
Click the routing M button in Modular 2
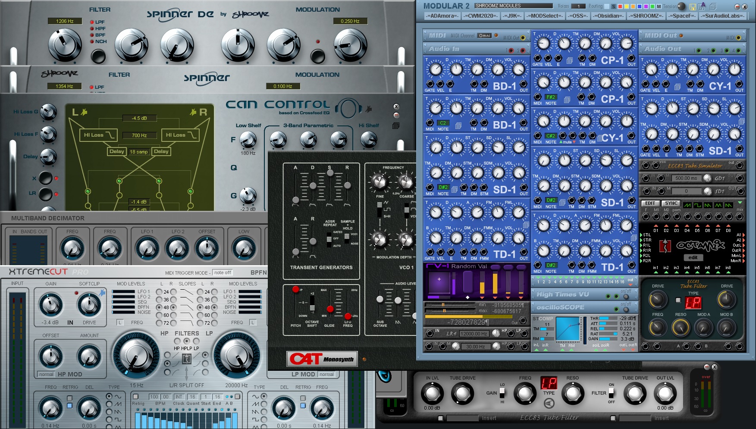[x=659, y=6]
